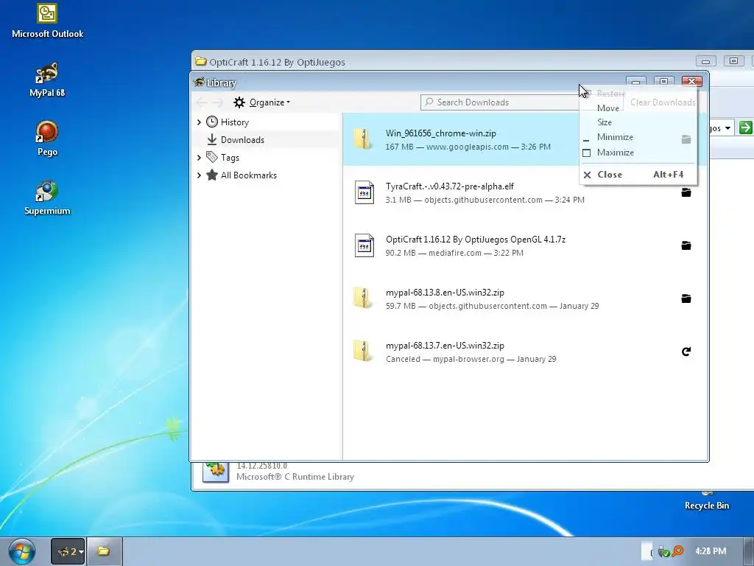Open containing folder for mypal-68.13.8 download

[686, 298]
